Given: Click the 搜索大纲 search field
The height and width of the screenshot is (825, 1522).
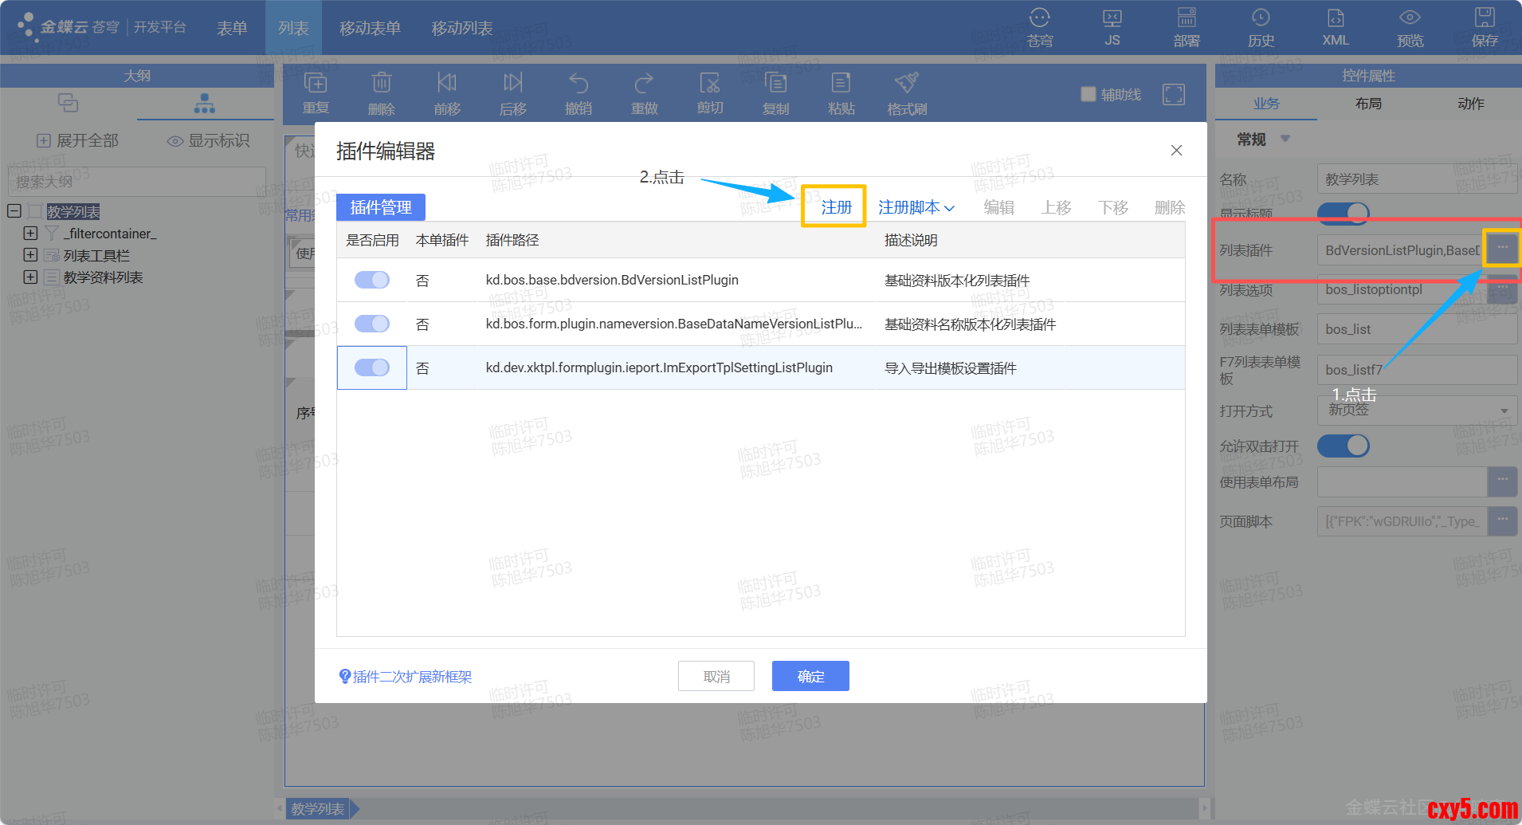Looking at the screenshot, I should (136, 182).
